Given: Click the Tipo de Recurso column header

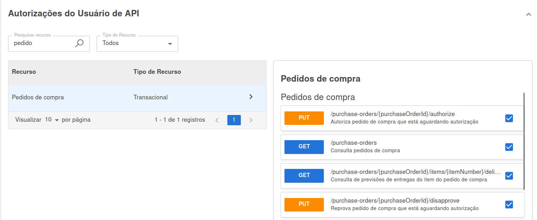Looking at the screenshot, I should 157,72.
